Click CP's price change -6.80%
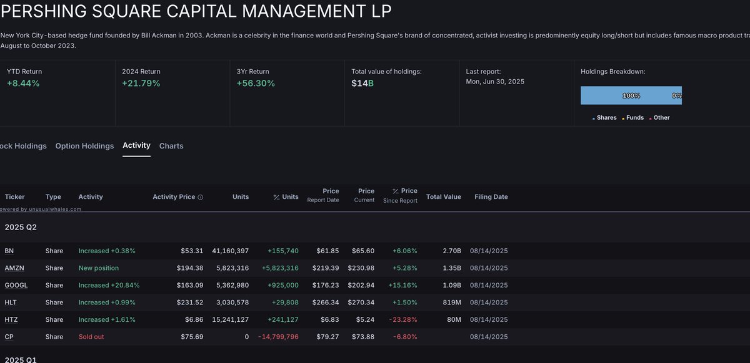750x363 pixels. point(405,337)
